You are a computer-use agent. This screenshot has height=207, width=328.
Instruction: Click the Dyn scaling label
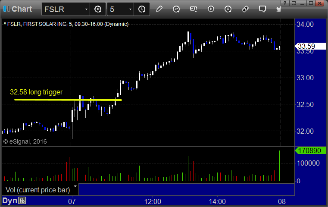point(9,201)
